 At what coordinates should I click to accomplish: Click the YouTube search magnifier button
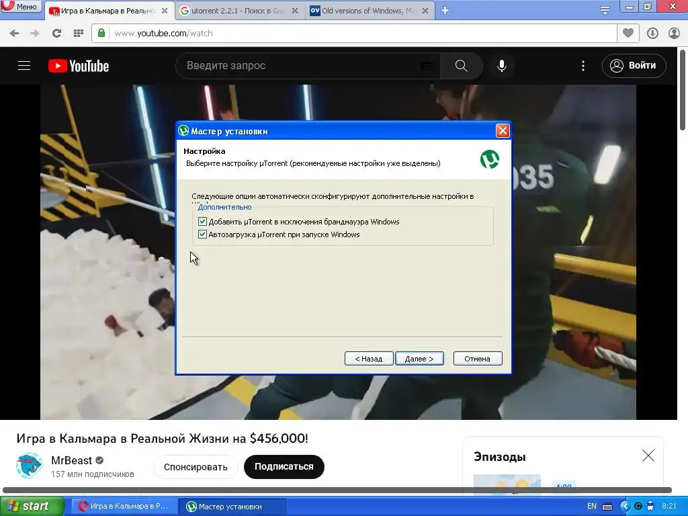coord(461,66)
